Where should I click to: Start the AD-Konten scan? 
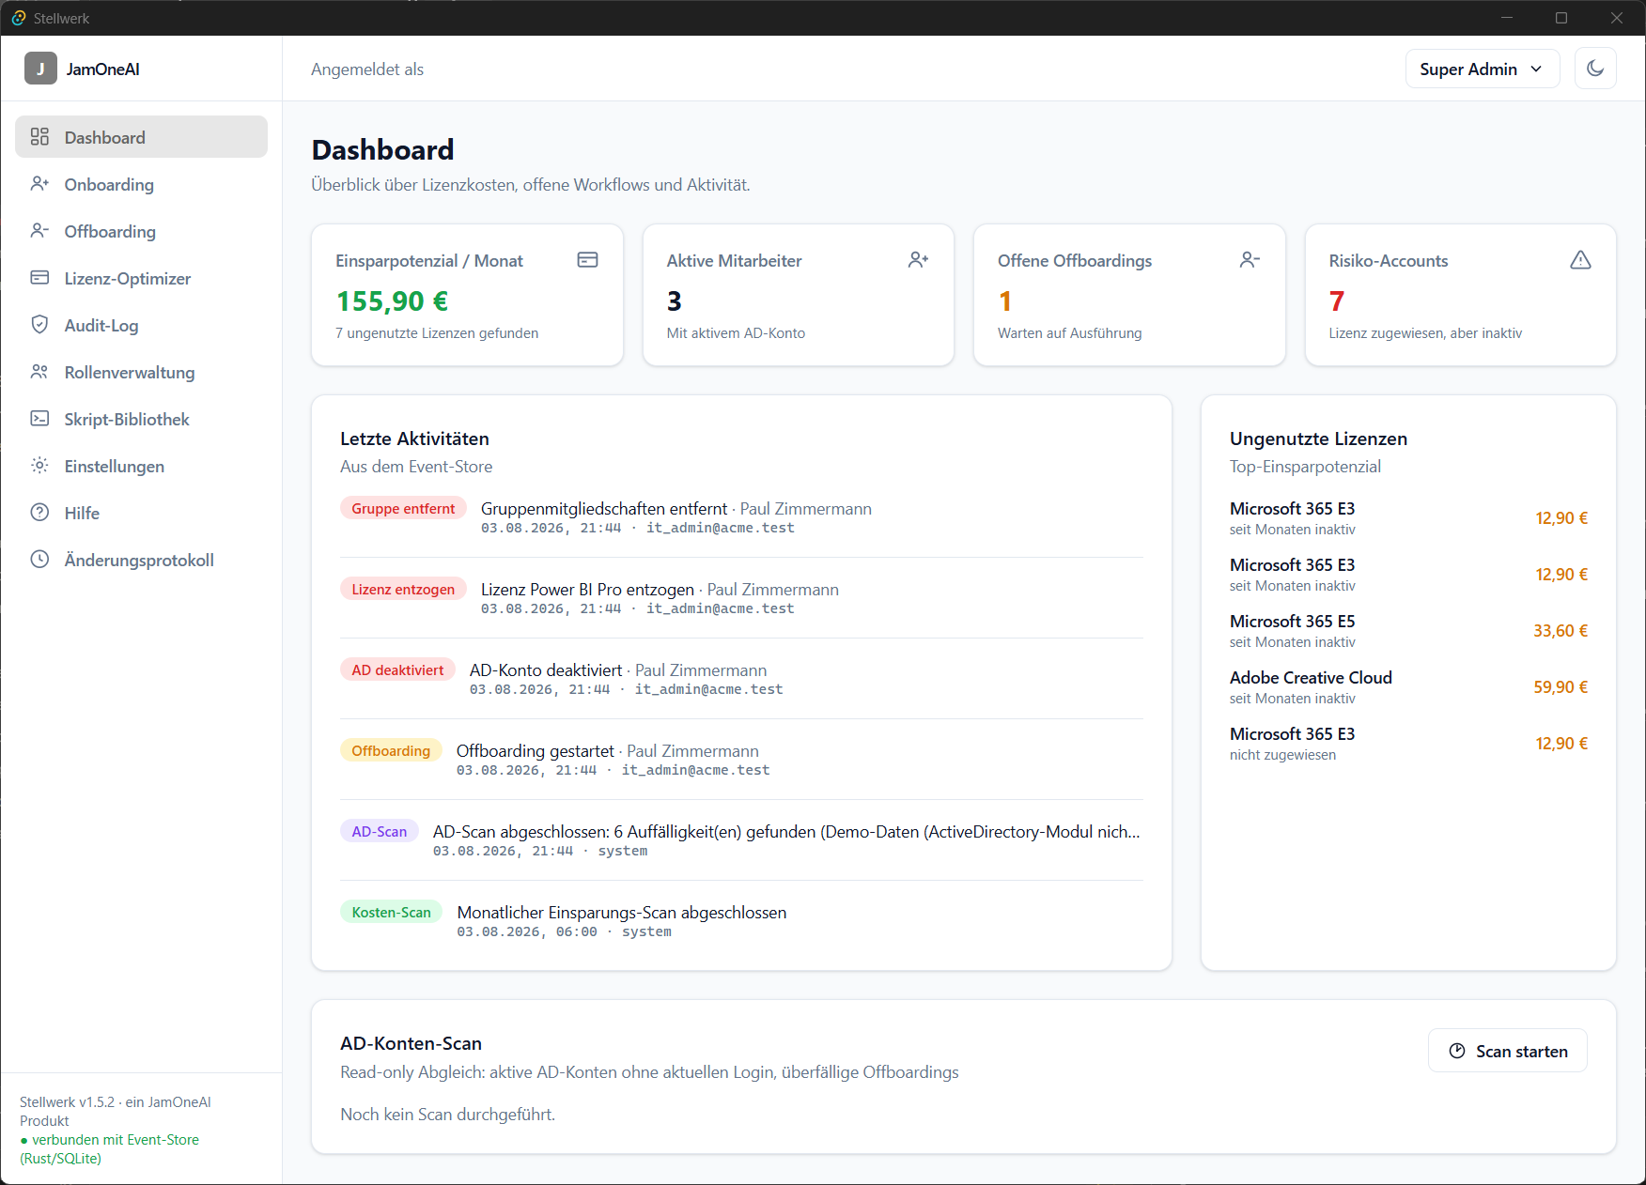1507,1051
